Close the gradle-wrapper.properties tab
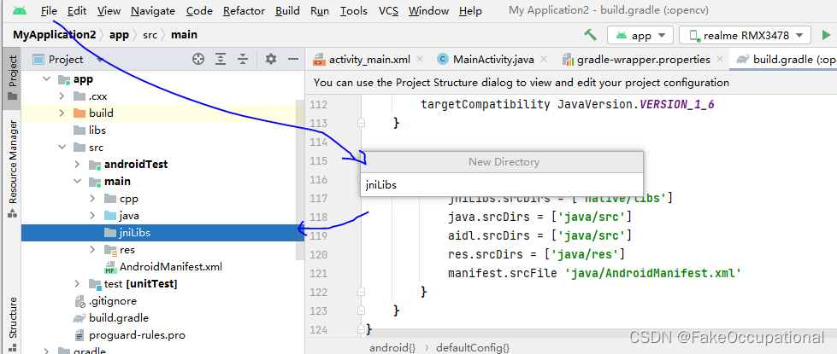The height and width of the screenshot is (354, 837). point(720,59)
